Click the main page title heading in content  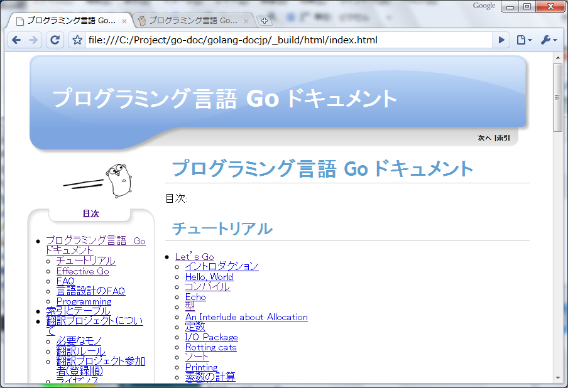click(x=322, y=169)
